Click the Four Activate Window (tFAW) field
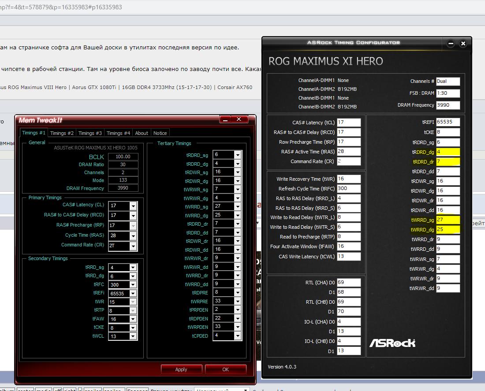Image resolution: width=485 pixels, height=391 pixels. point(349,246)
